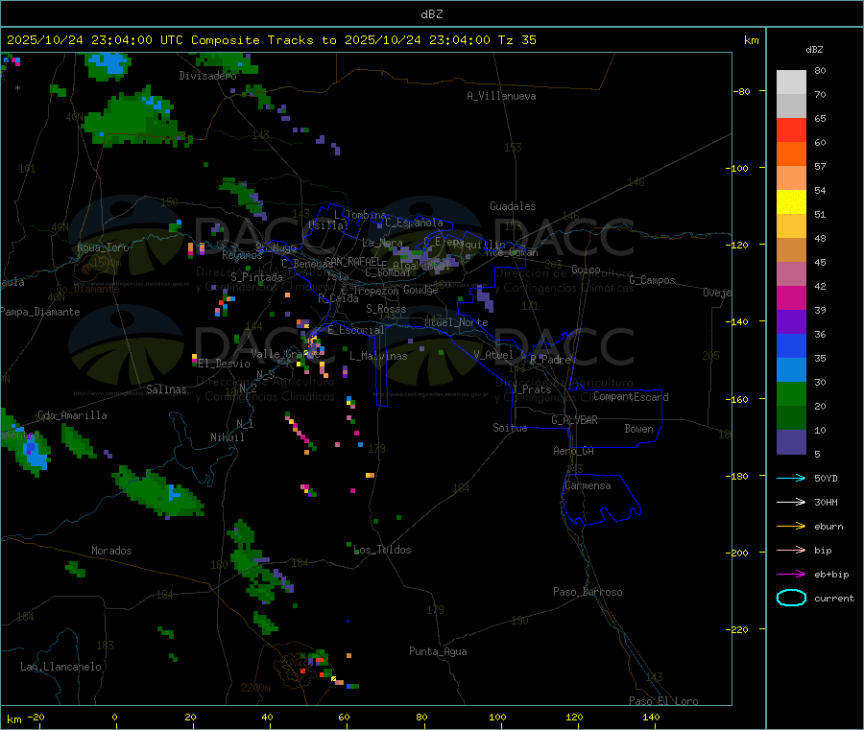Click the white 80 dBZ color swatch
This screenshot has height=730, width=864.
791,82
